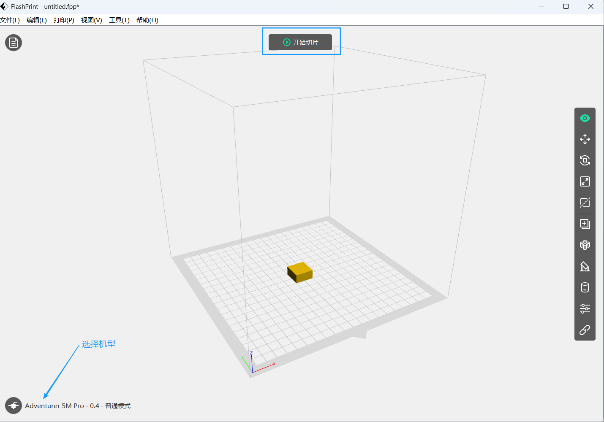Open the 文件(F) menu
604x422 pixels.
[10, 20]
